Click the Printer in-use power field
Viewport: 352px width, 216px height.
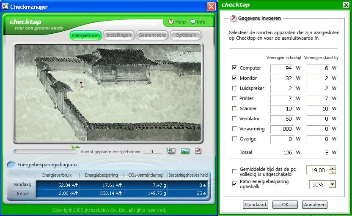click(282, 98)
